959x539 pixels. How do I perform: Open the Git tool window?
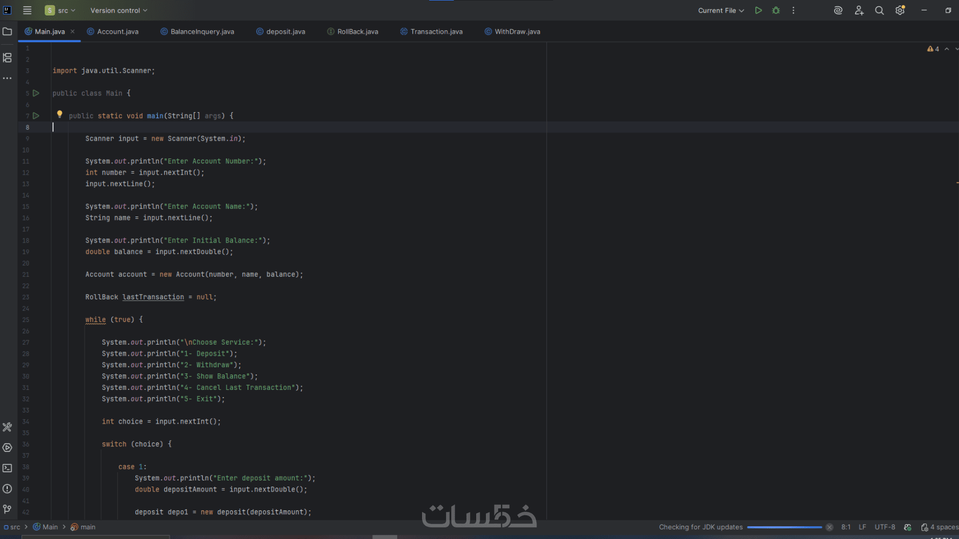pyautogui.click(x=7, y=509)
